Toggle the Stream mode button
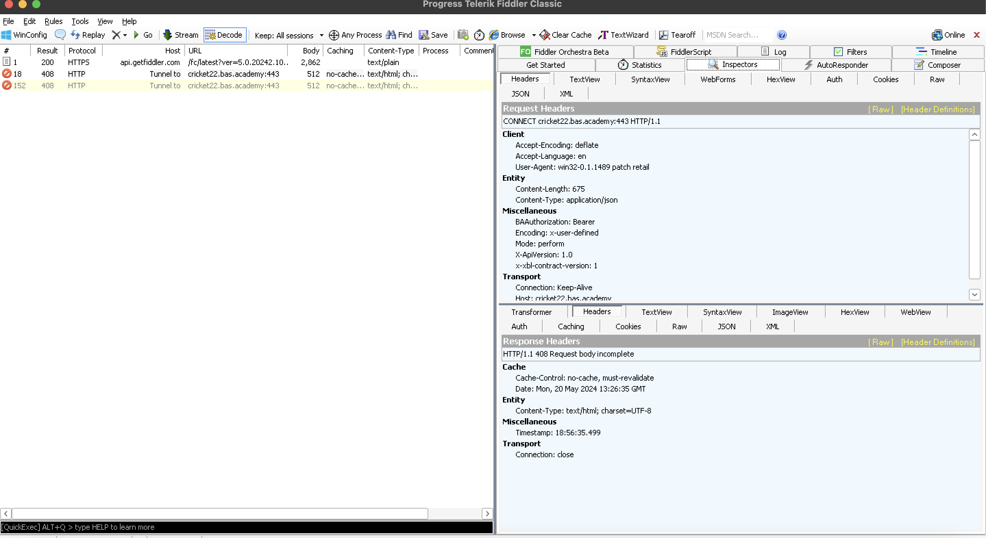 [x=180, y=35]
